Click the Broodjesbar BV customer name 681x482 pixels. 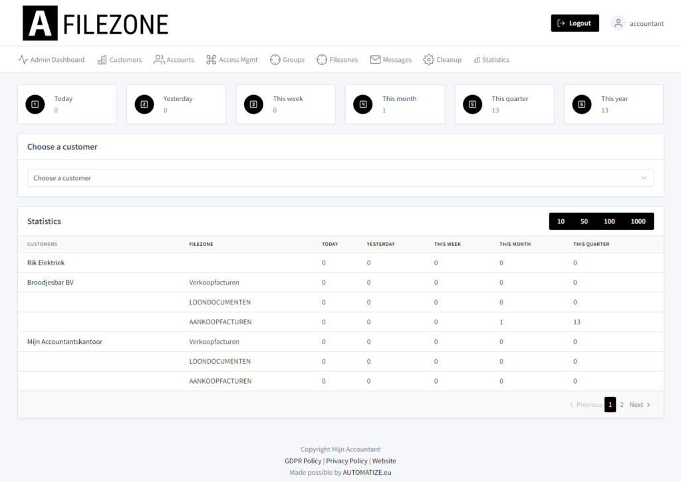pyautogui.click(x=51, y=283)
